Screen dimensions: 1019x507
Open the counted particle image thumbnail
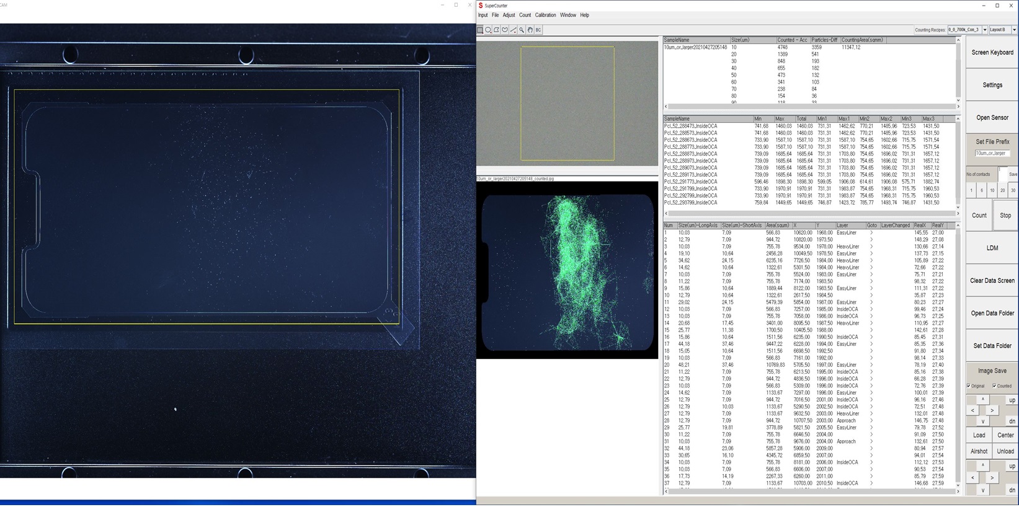(x=567, y=270)
